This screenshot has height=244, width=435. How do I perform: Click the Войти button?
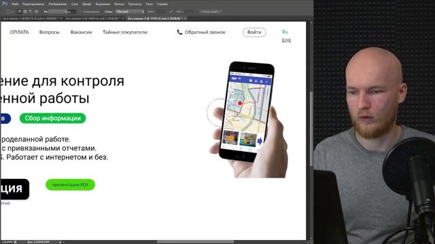click(x=254, y=33)
